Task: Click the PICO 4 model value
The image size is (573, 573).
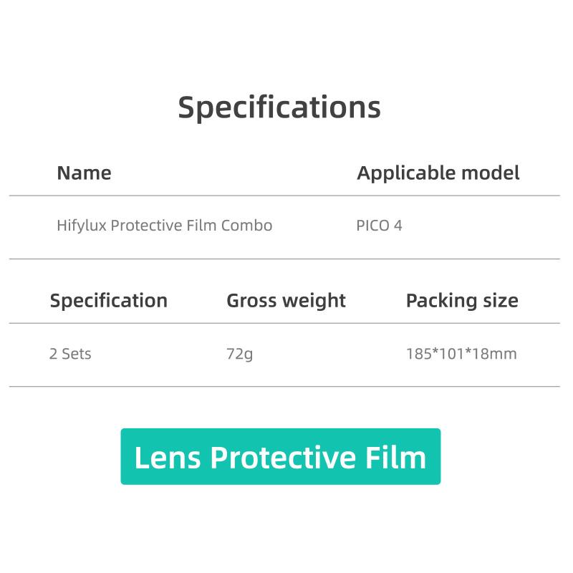Action: (379, 226)
